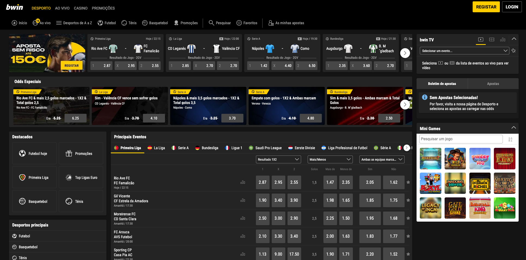Select Moreirense Mais de 2.25 odds
The height and width of the screenshot is (260, 526).
pos(330,218)
